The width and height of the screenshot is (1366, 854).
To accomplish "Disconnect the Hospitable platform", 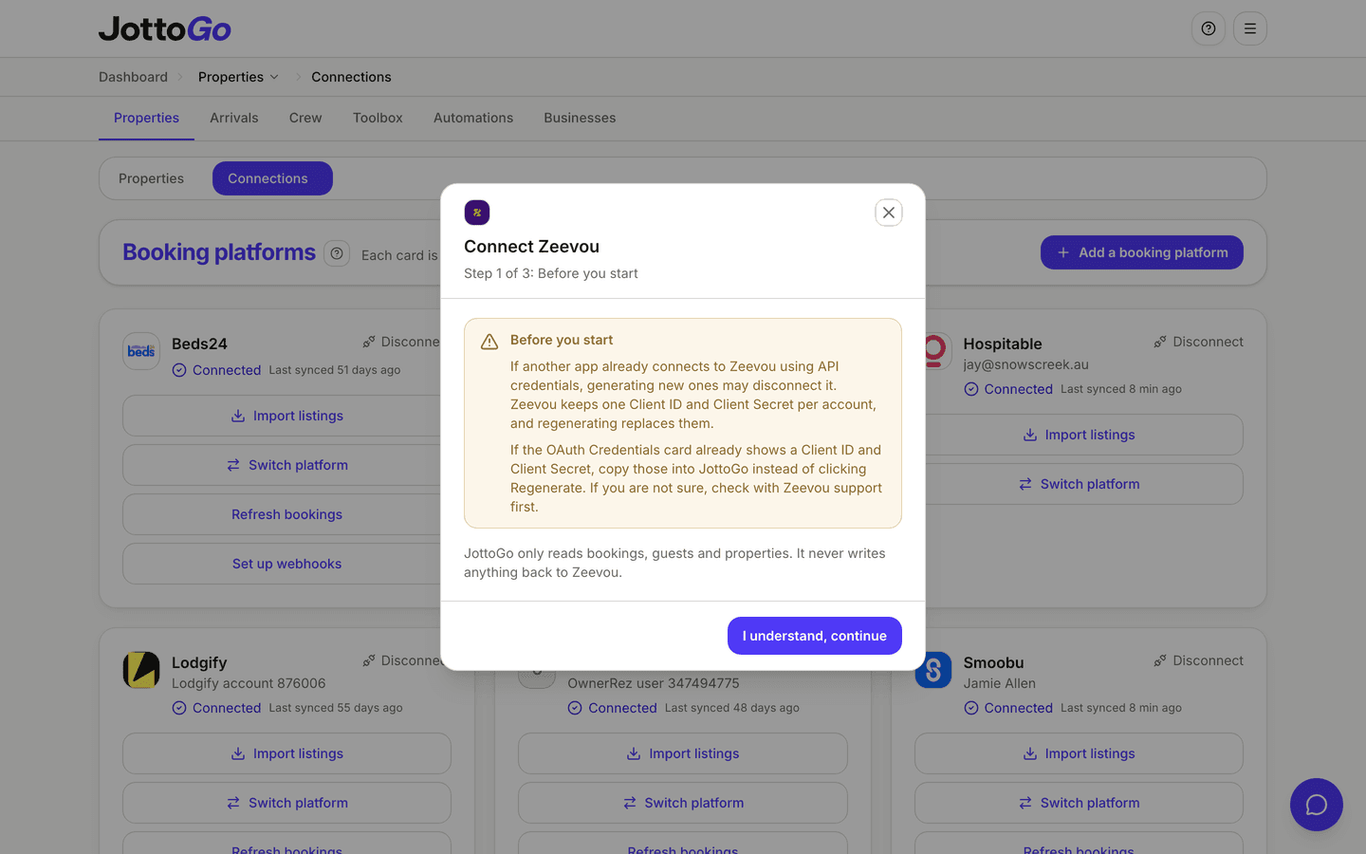I will point(1198,342).
